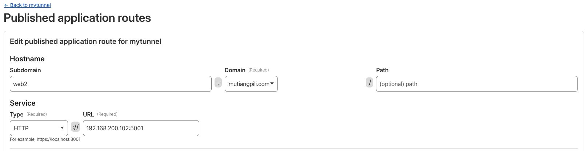Click the Back to mytunnel link
588x151 pixels.
click(30, 5)
